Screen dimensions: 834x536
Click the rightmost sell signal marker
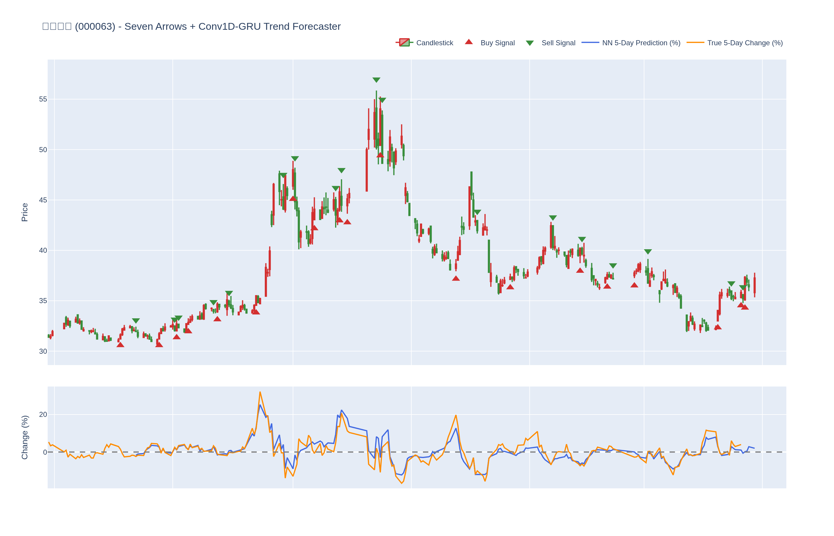(x=743, y=287)
